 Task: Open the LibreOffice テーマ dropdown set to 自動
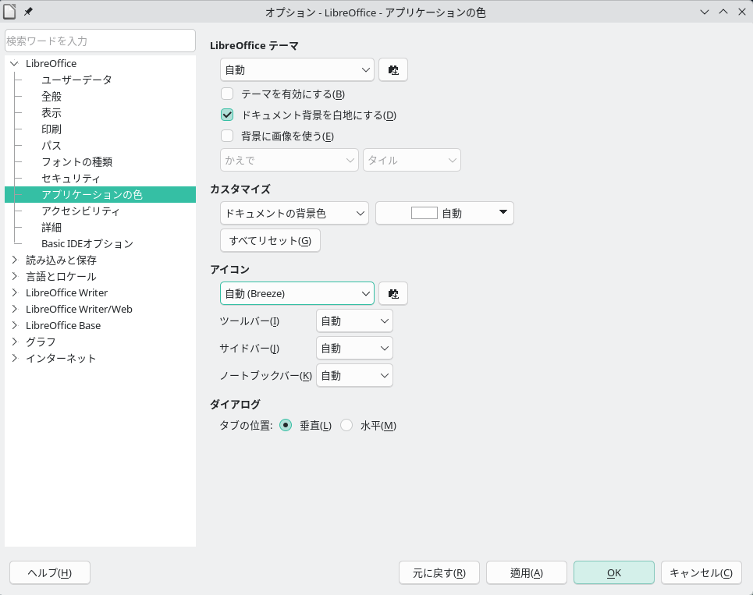(x=297, y=70)
